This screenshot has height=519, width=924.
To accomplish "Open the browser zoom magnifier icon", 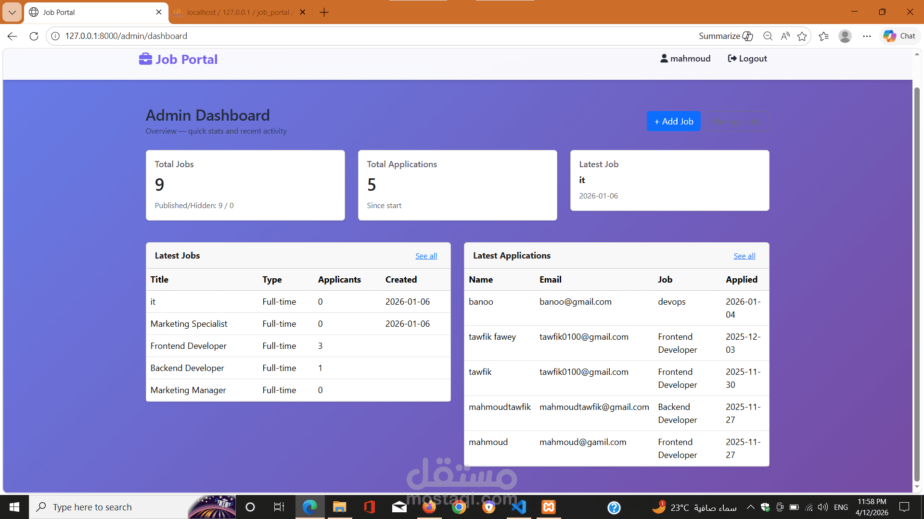I will (x=768, y=36).
